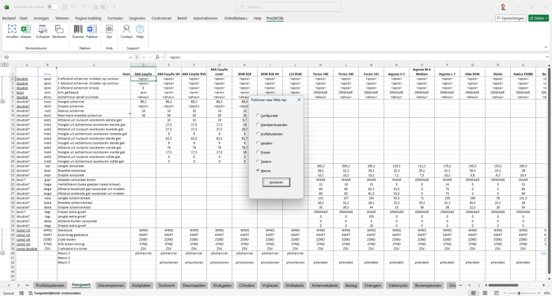The height and width of the screenshot is (296, 552).
Task: Select the Configuratie radio option
Action: [x=258, y=115]
